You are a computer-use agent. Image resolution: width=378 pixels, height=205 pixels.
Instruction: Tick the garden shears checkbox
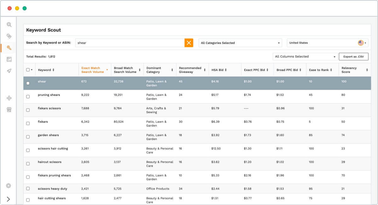28,137
